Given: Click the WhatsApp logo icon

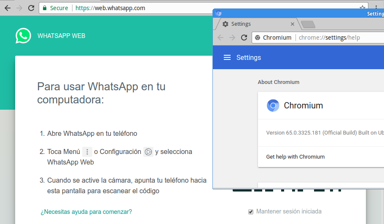Looking at the screenshot, I should click(23, 36).
